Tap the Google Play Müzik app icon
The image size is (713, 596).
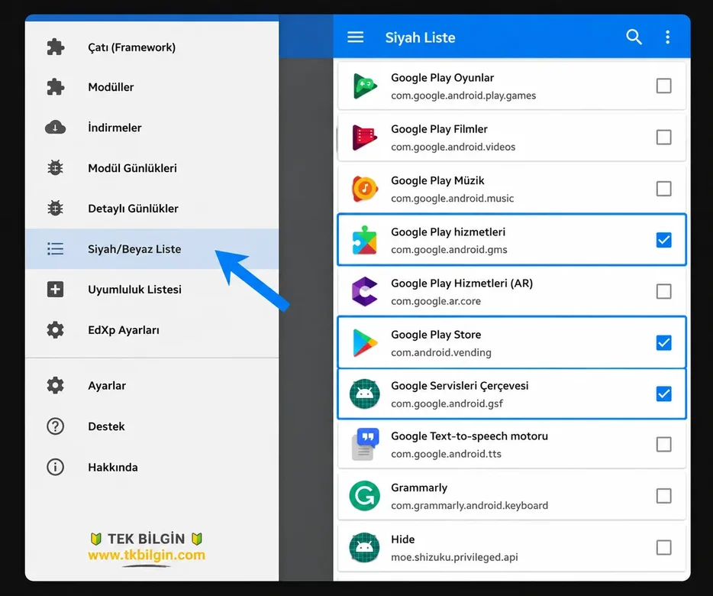[x=365, y=189]
